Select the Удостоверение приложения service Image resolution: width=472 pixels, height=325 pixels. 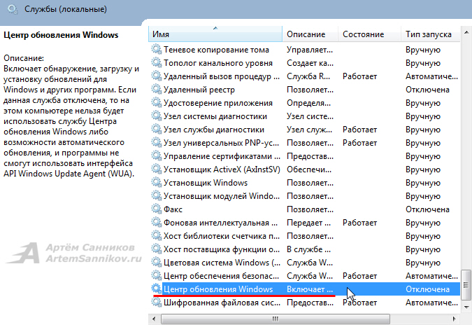click(218, 103)
